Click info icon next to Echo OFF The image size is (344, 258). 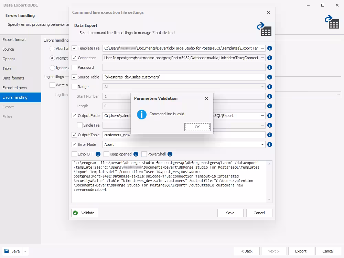tap(98, 154)
